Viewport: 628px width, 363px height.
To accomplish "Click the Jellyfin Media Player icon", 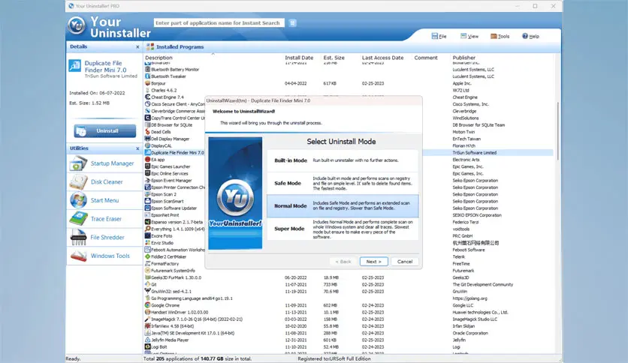I will click(147, 340).
